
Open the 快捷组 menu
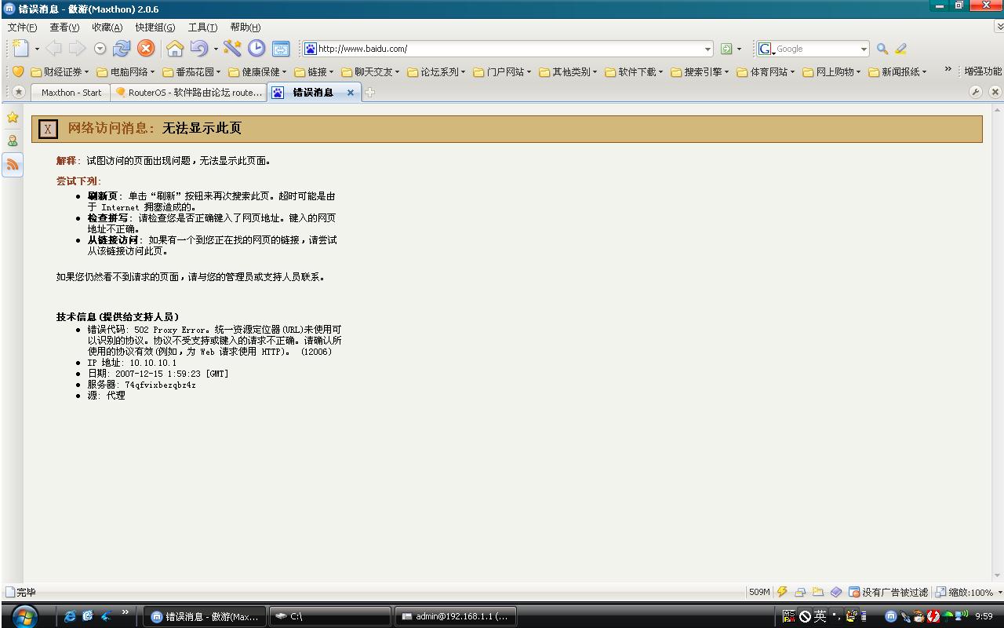pos(155,27)
